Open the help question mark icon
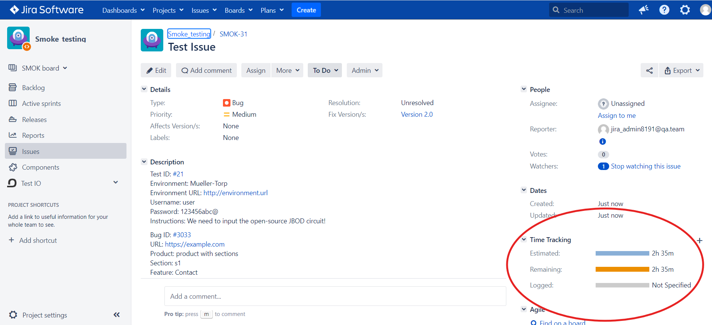The width and height of the screenshot is (712, 325). click(664, 10)
